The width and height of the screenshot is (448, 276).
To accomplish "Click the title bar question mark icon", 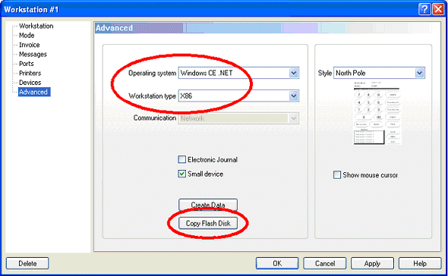I will pyautogui.click(x=424, y=9).
